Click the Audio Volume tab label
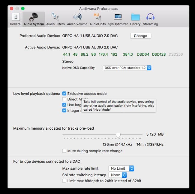 tap(77, 24)
